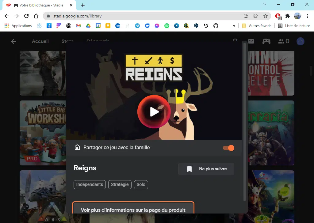Open the Google Drive bookmark
The width and height of the screenshot is (314, 223).
click(x=88, y=26)
